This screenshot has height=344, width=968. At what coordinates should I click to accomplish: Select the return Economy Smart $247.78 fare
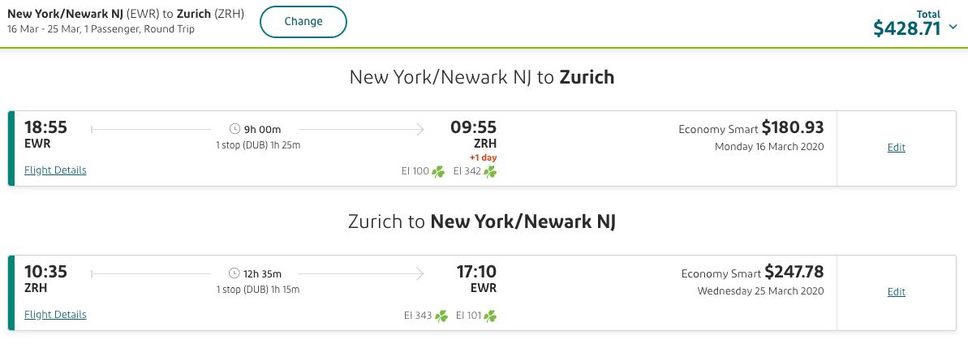pyautogui.click(x=752, y=273)
